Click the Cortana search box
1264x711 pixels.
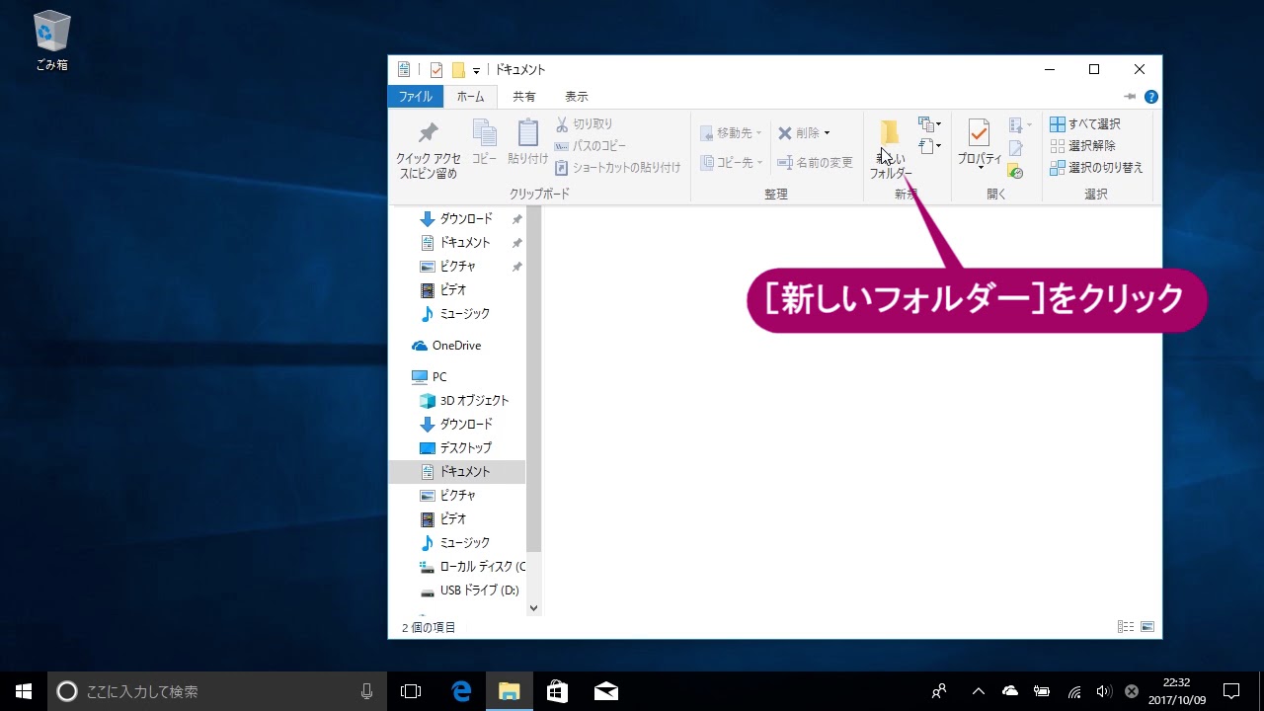218,691
